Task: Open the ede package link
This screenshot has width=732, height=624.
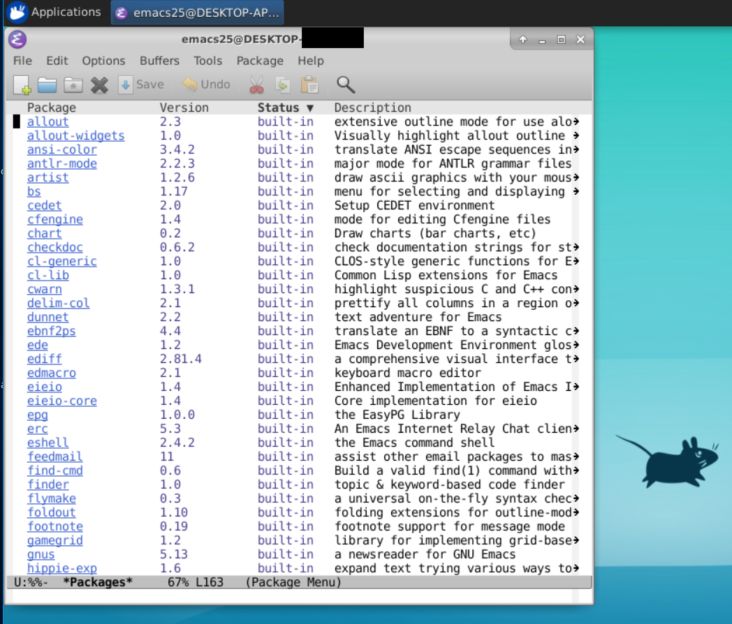Action: pos(37,345)
